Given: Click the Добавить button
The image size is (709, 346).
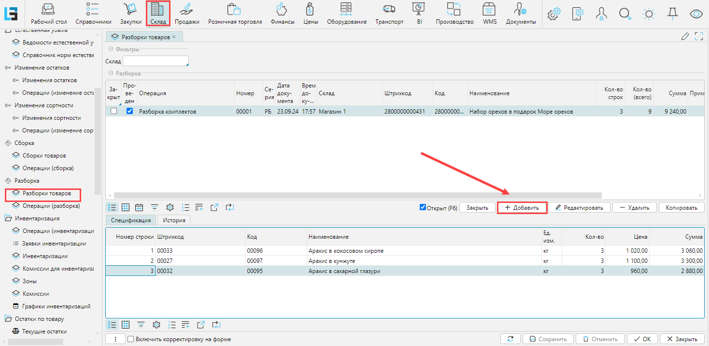Looking at the screenshot, I should [522, 208].
